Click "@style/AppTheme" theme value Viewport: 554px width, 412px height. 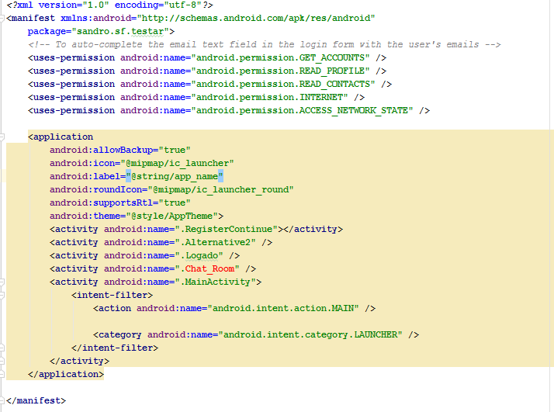(x=171, y=216)
